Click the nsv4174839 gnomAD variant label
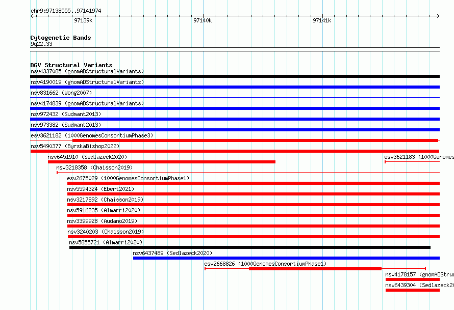The image size is (454, 310). click(87, 103)
